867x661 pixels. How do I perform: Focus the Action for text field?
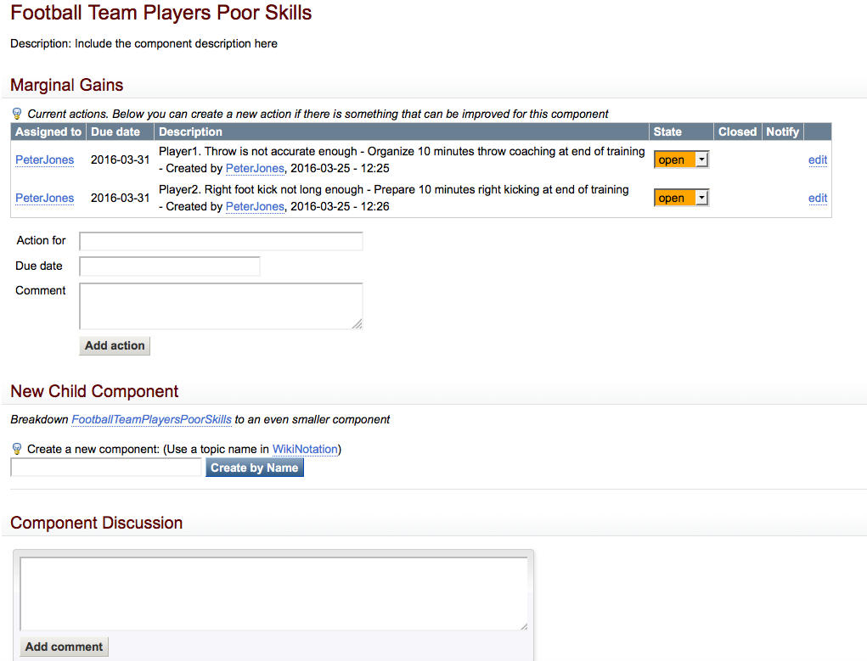pyautogui.click(x=221, y=241)
